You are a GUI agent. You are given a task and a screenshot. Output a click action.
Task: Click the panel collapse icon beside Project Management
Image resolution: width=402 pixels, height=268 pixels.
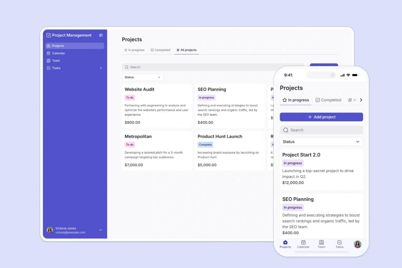(x=101, y=35)
